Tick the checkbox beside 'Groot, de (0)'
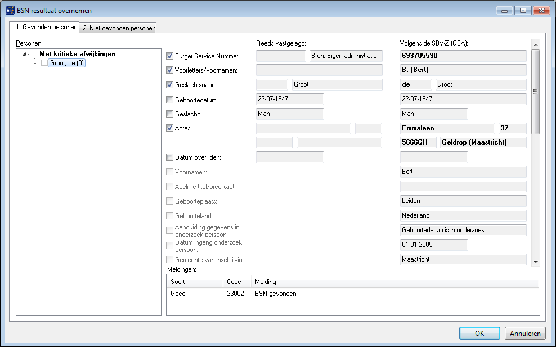Image resolution: width=556 pixels, height=347 pixels. pos(44,63)
